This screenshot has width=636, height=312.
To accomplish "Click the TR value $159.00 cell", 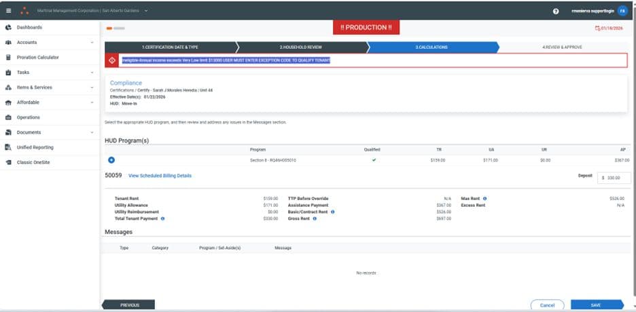I will click(x=438, y=160).
